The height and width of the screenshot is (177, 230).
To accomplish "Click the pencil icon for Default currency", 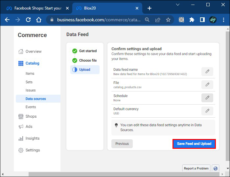I will (207, 111).
